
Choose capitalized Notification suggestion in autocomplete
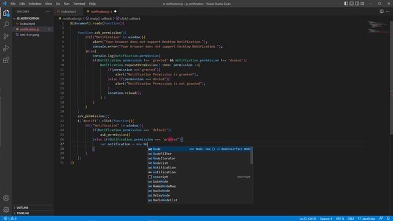click(200, 168)
